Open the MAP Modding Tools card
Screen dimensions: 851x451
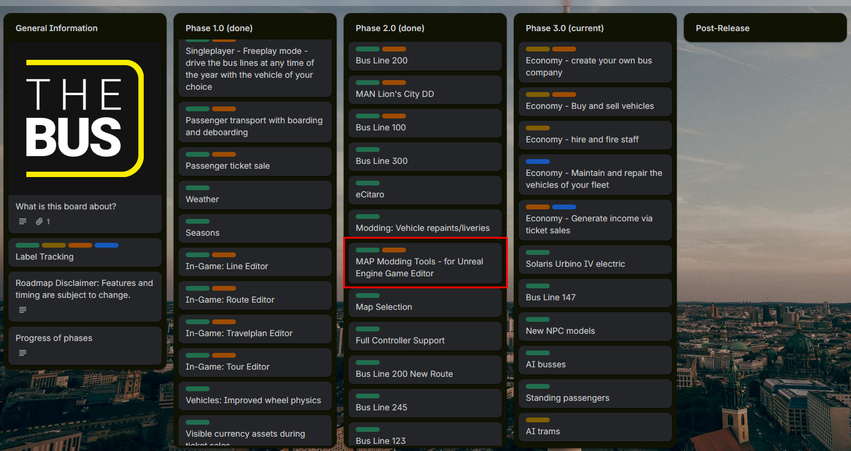425,263
